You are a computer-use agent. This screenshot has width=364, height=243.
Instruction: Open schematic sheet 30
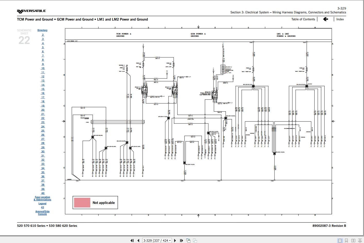[43, 151]
